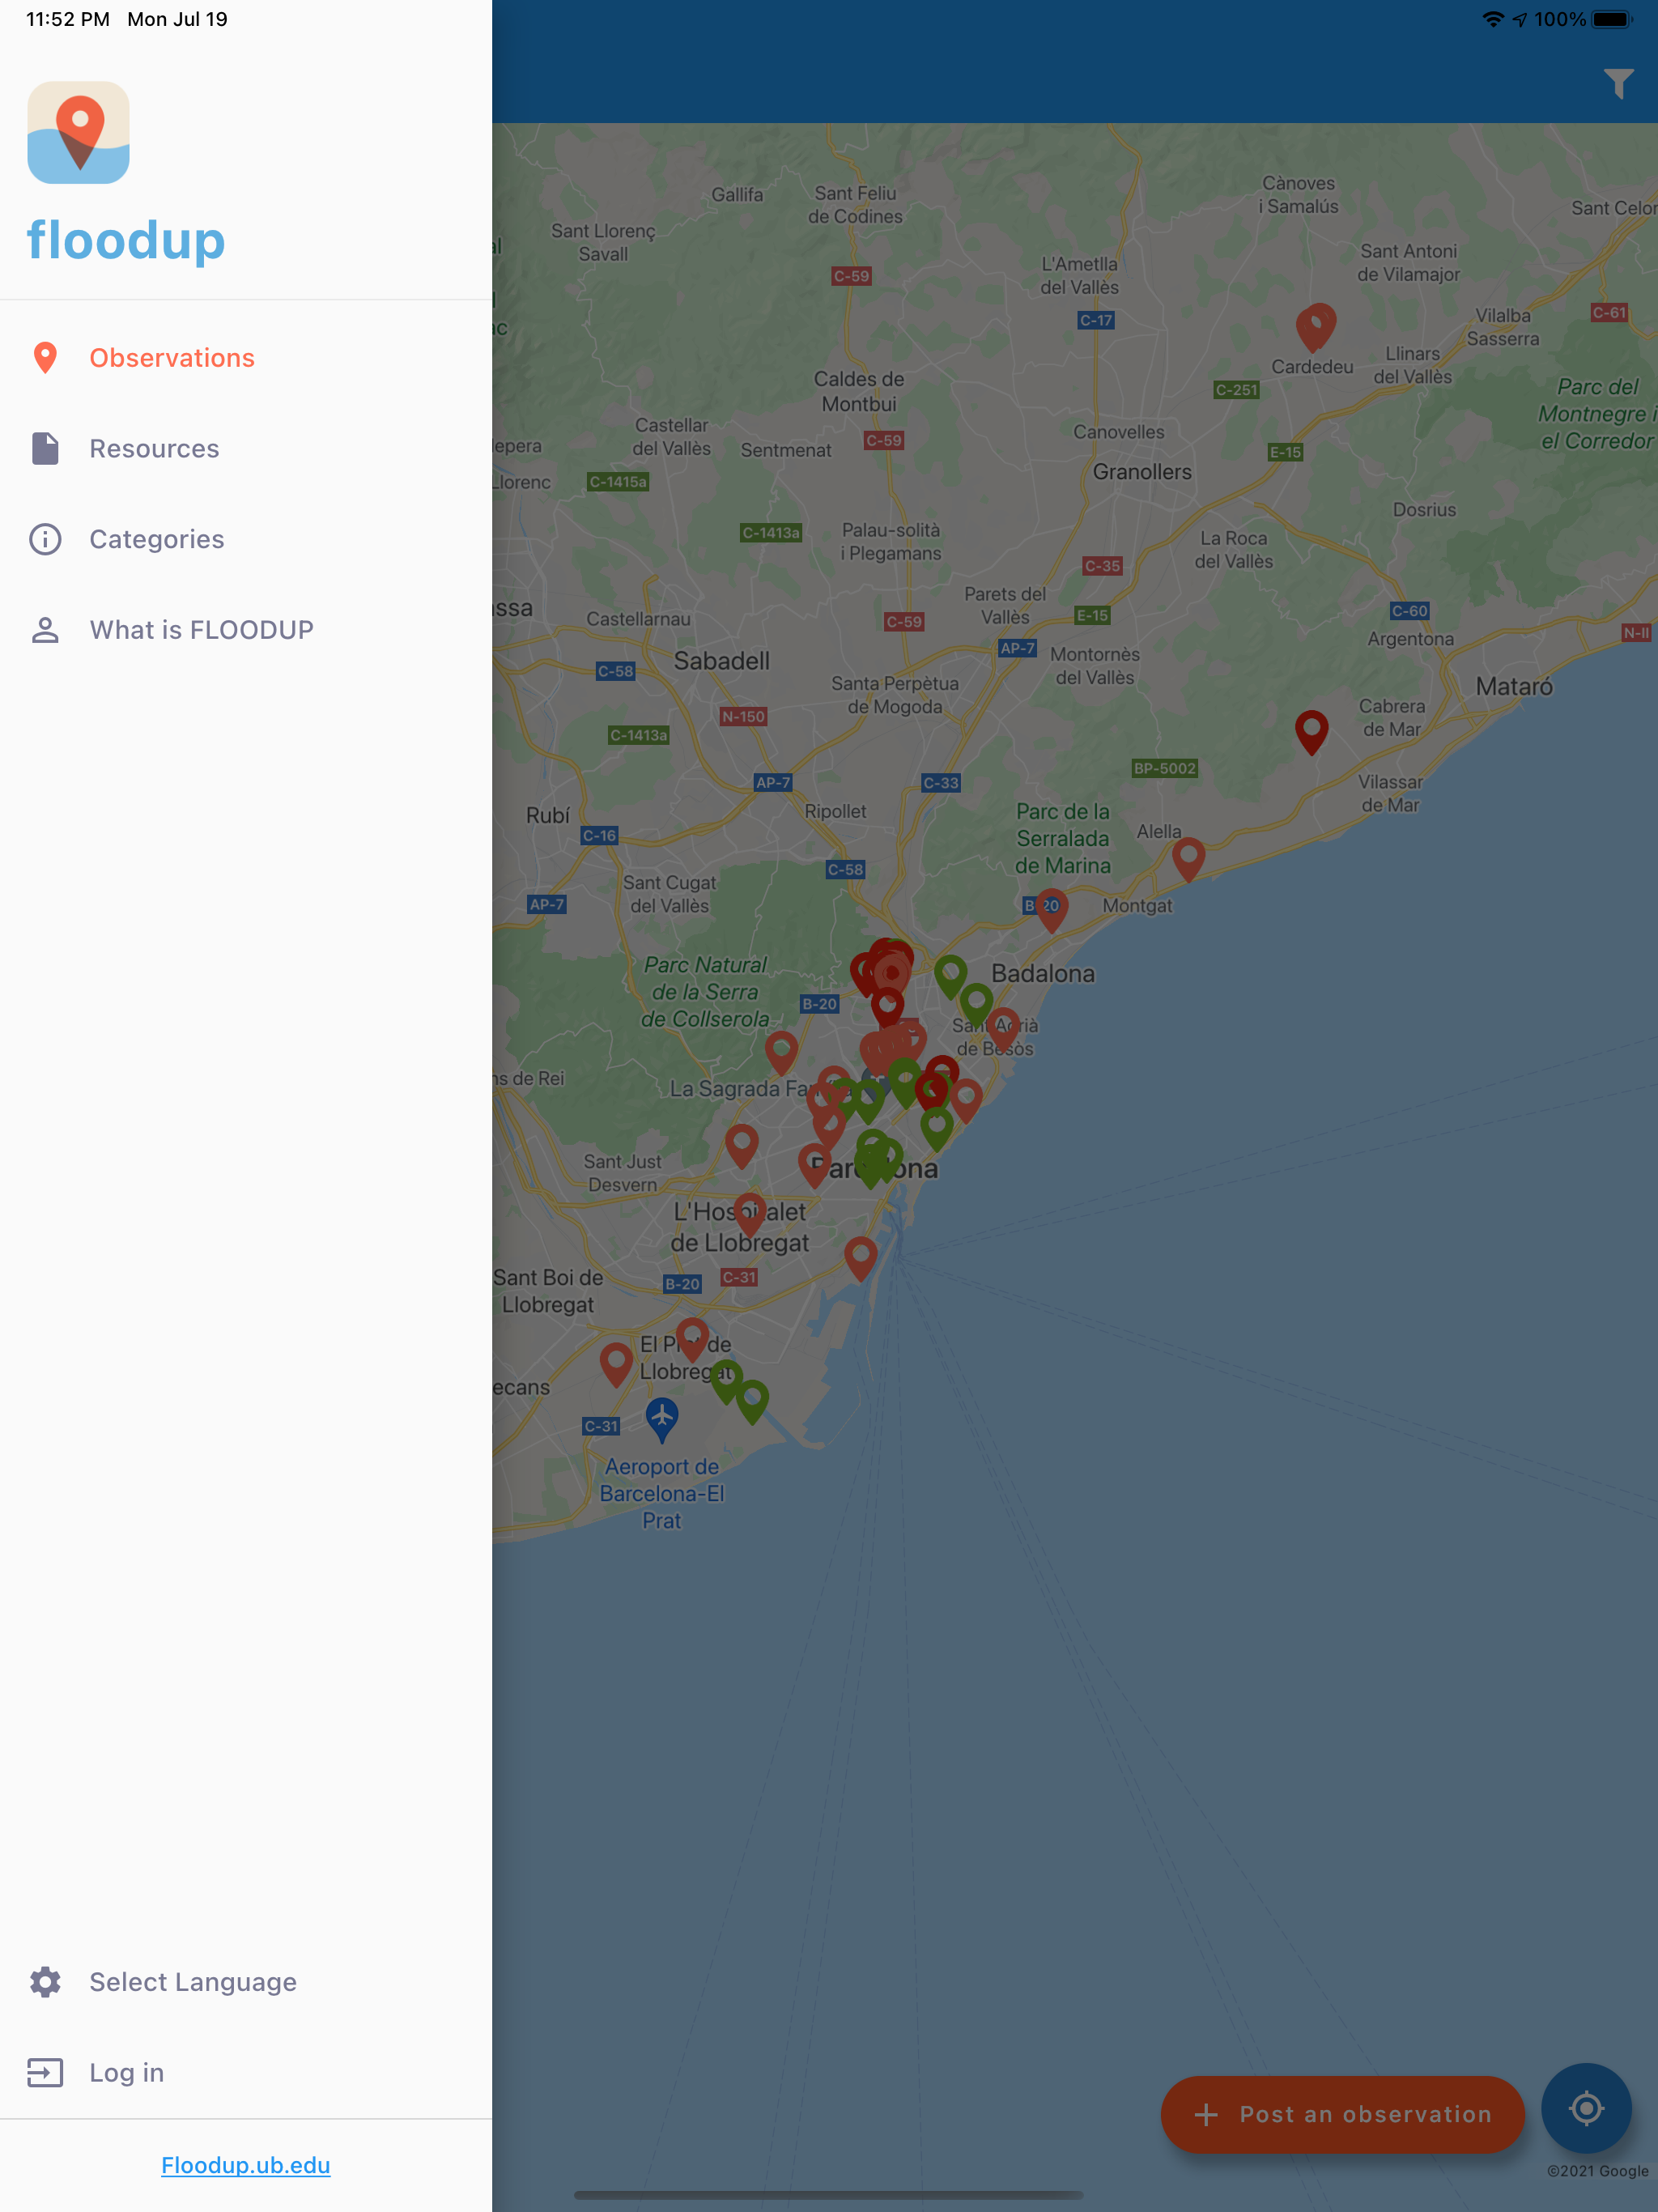
Task: Open the Categories menu item
Action: tap(246, 539)
